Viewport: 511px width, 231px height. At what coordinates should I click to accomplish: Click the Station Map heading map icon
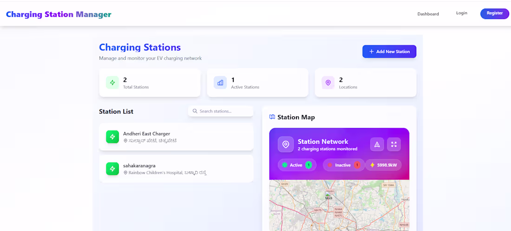pyautogui.click(x=272, y=117)
